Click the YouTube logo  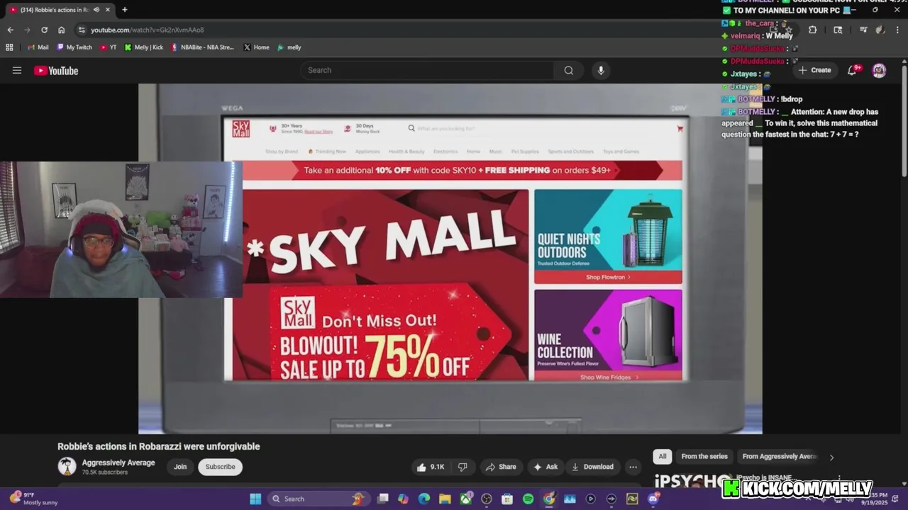[x=56, y=70]
